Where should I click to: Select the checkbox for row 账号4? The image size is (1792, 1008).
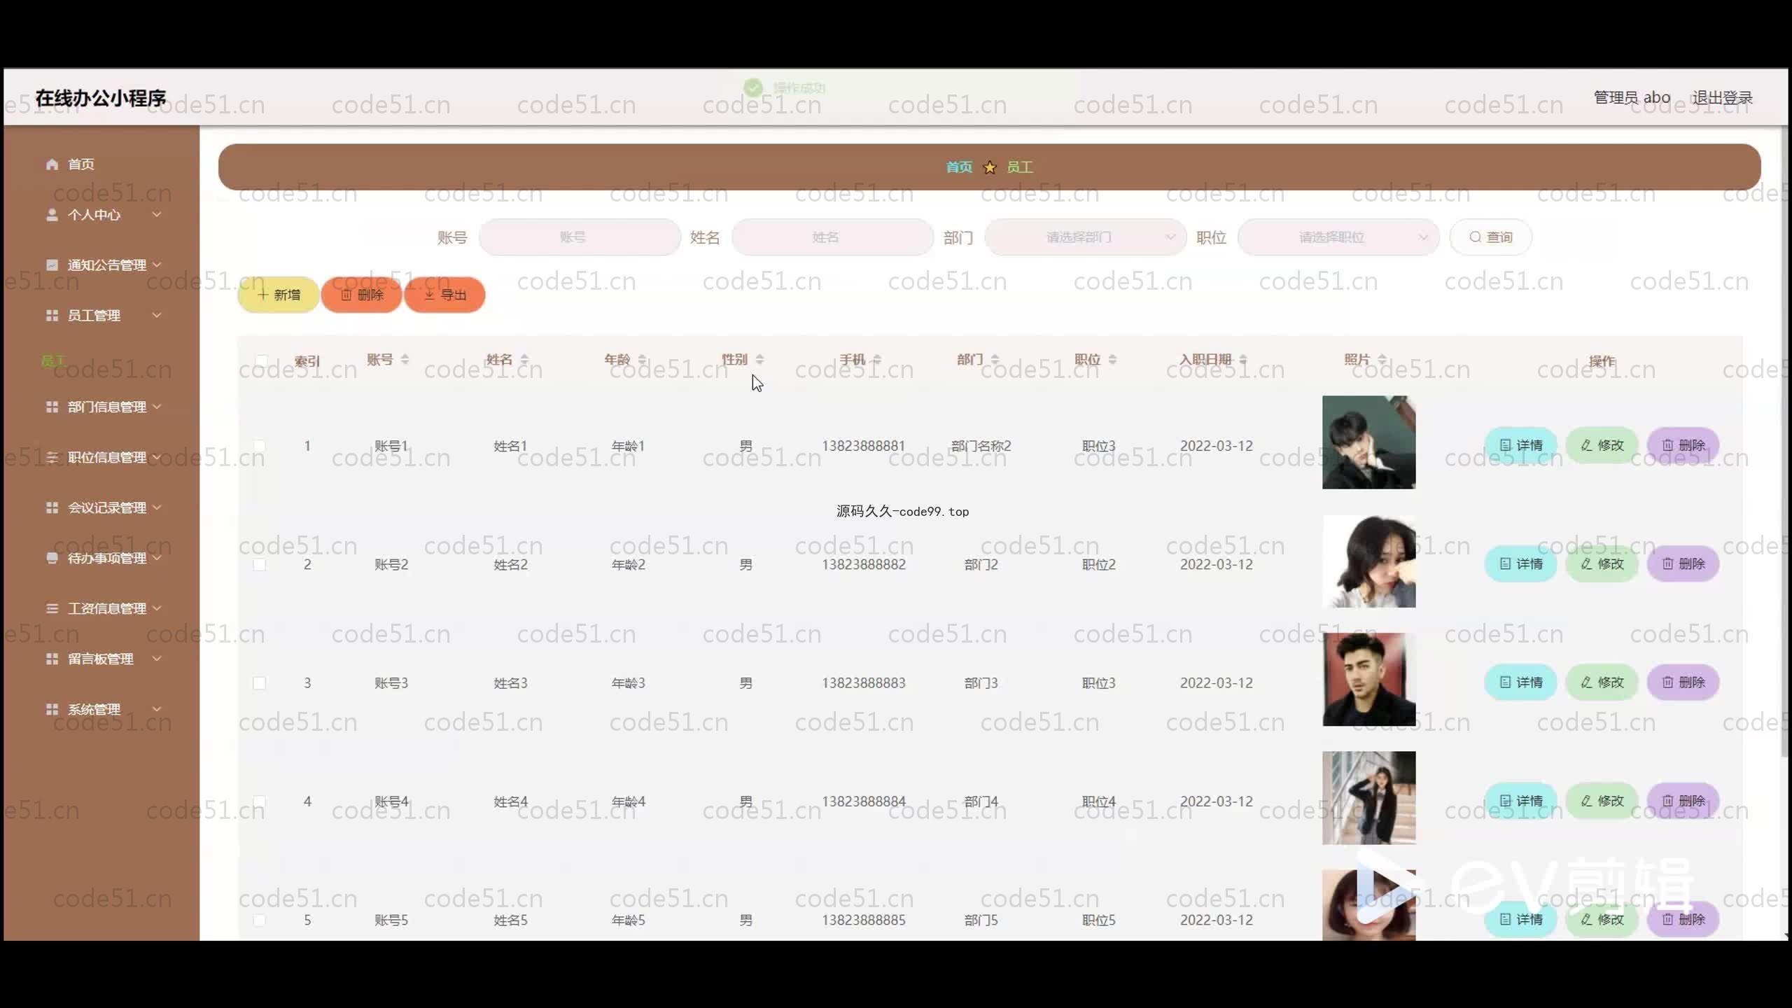point(259,801)
